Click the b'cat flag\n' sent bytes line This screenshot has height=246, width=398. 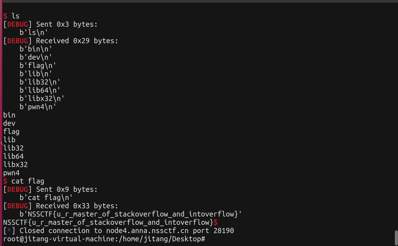coord(46,198)
